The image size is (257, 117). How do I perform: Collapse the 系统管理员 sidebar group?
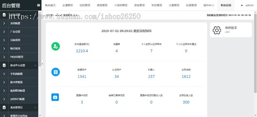(35, 108)
